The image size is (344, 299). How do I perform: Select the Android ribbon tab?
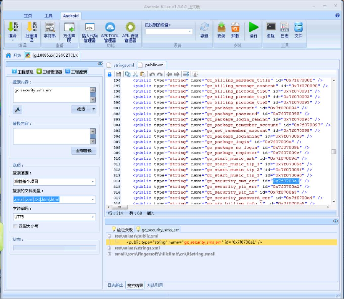point(71,16)
